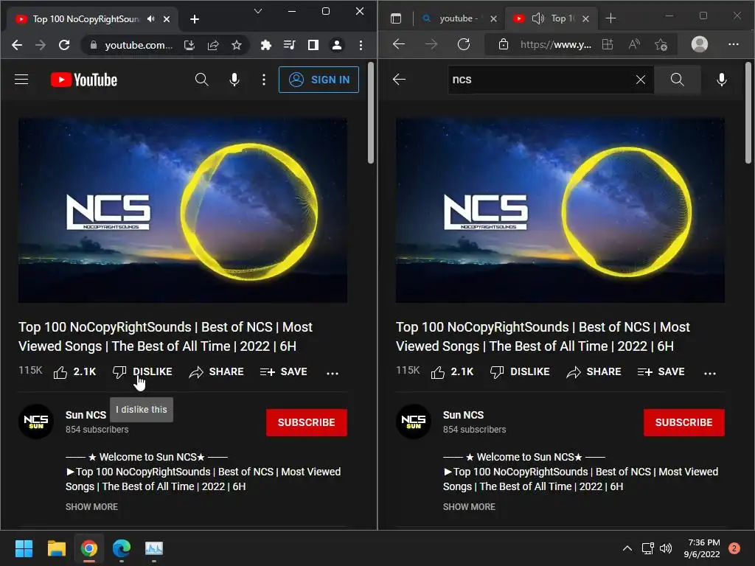Mute the Chrome tab audio speaker

tap(151, 18)
